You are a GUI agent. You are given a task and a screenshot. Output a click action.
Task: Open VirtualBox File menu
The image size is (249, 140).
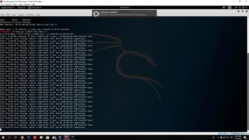tap(2, 4)
